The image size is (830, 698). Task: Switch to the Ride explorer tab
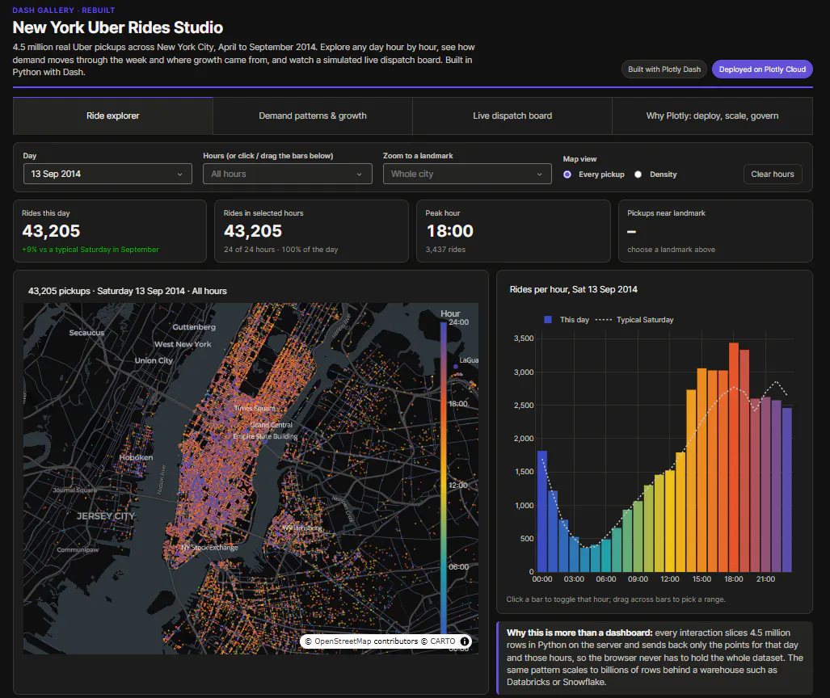(x=113, y=116)
